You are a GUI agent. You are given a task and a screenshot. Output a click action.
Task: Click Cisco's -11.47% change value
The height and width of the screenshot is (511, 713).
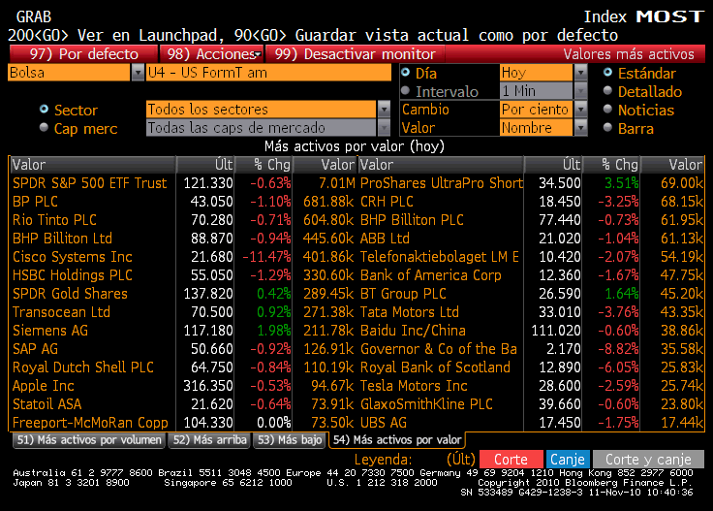(x=266, y=257)
